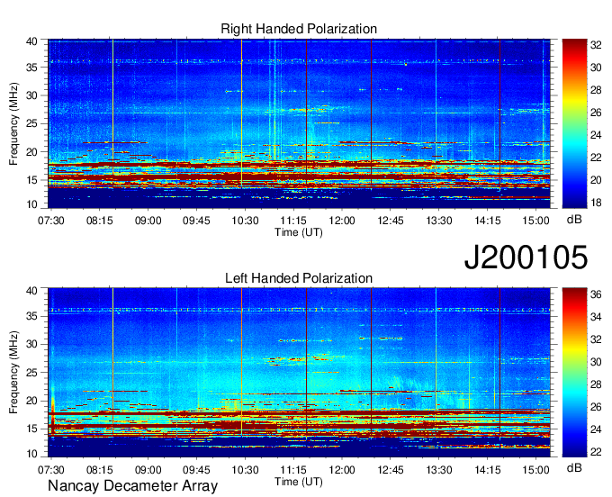Click the J200105 observation label

[526, 258]
